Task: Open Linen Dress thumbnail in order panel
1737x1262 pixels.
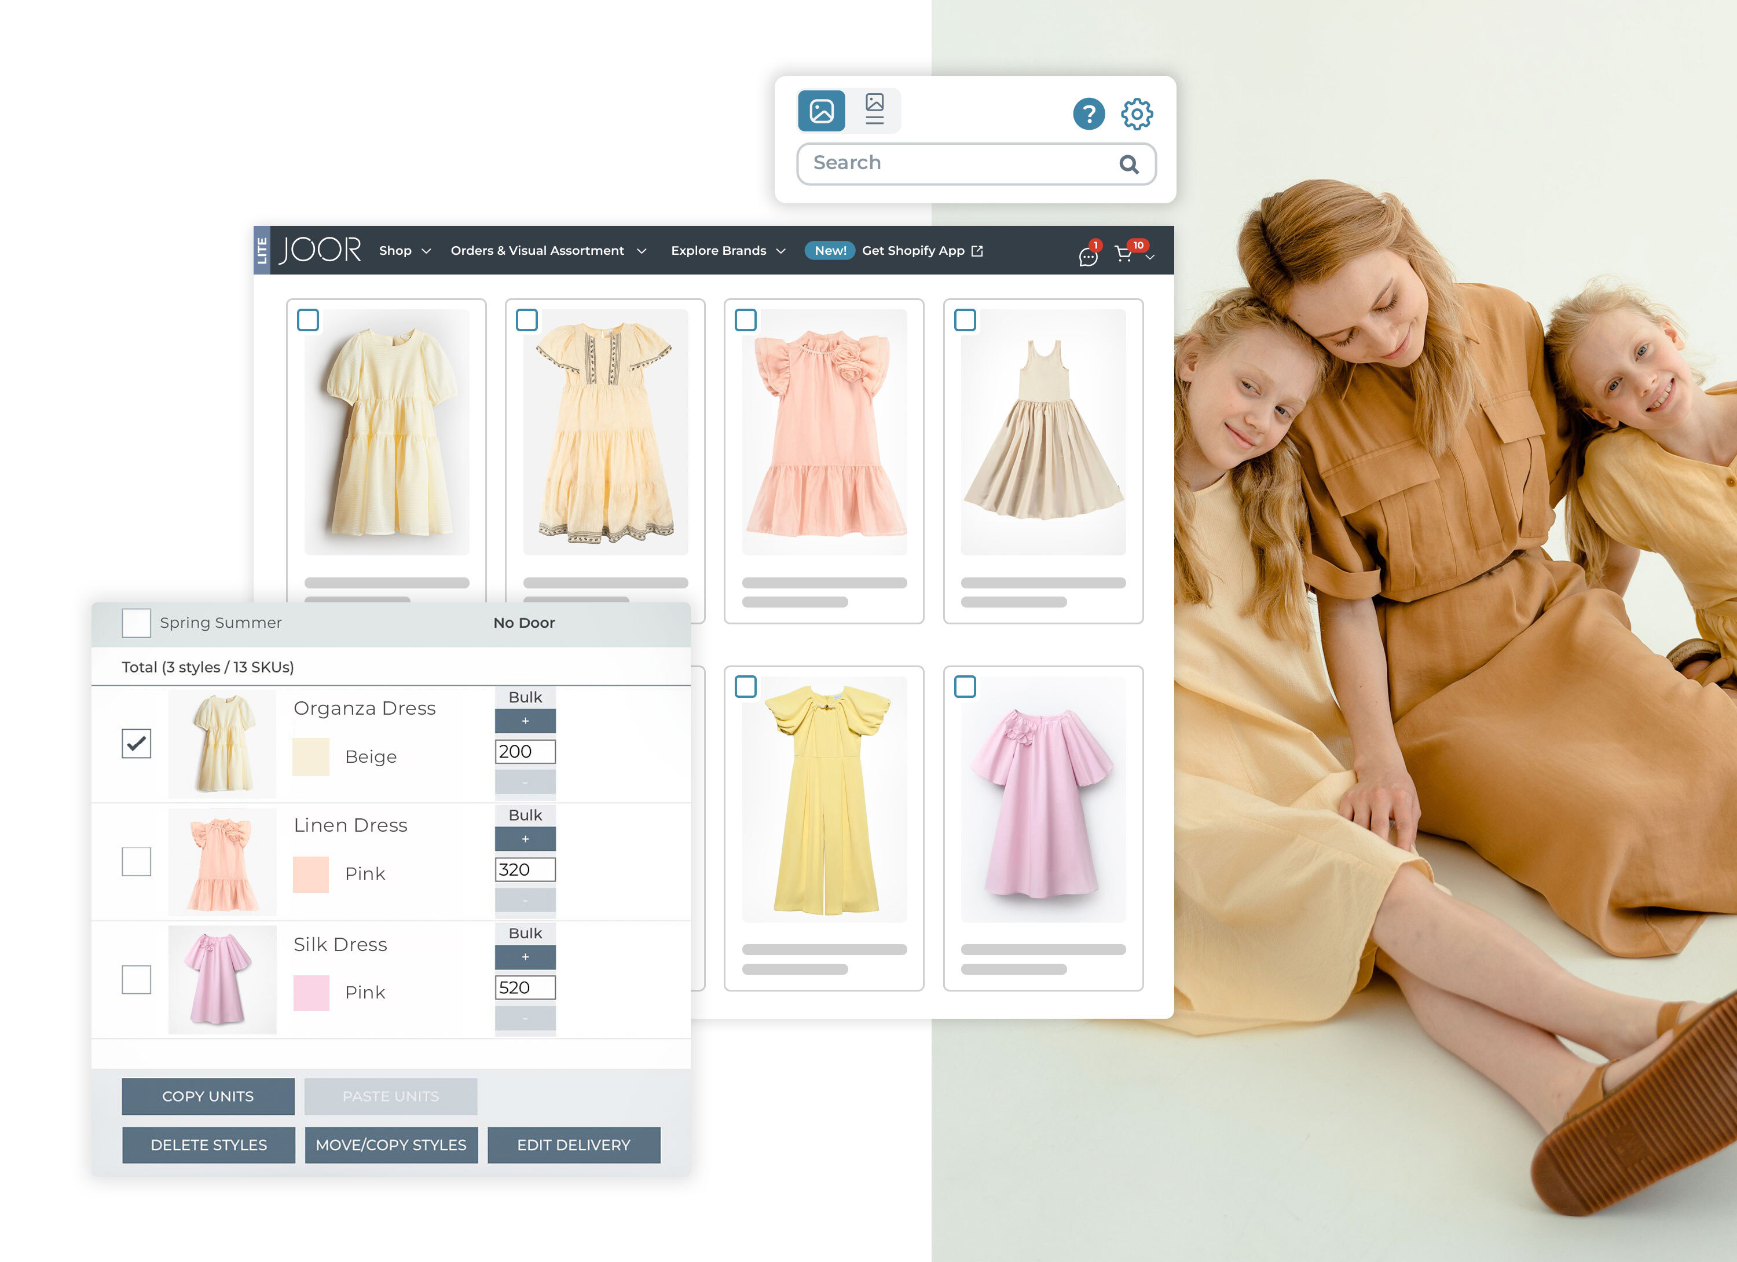Action: pyautogui.click(x=222, y=861)
